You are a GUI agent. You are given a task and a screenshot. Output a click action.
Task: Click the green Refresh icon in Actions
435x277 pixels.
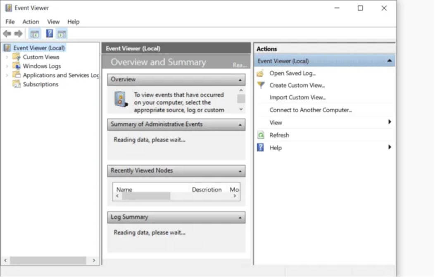click(260, 135)
